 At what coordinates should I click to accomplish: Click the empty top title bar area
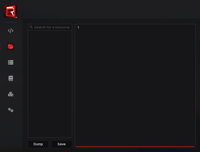point(109,9)
